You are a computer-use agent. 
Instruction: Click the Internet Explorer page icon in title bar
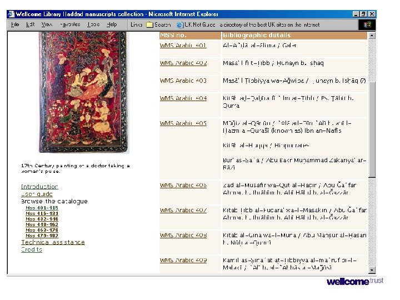11,14
